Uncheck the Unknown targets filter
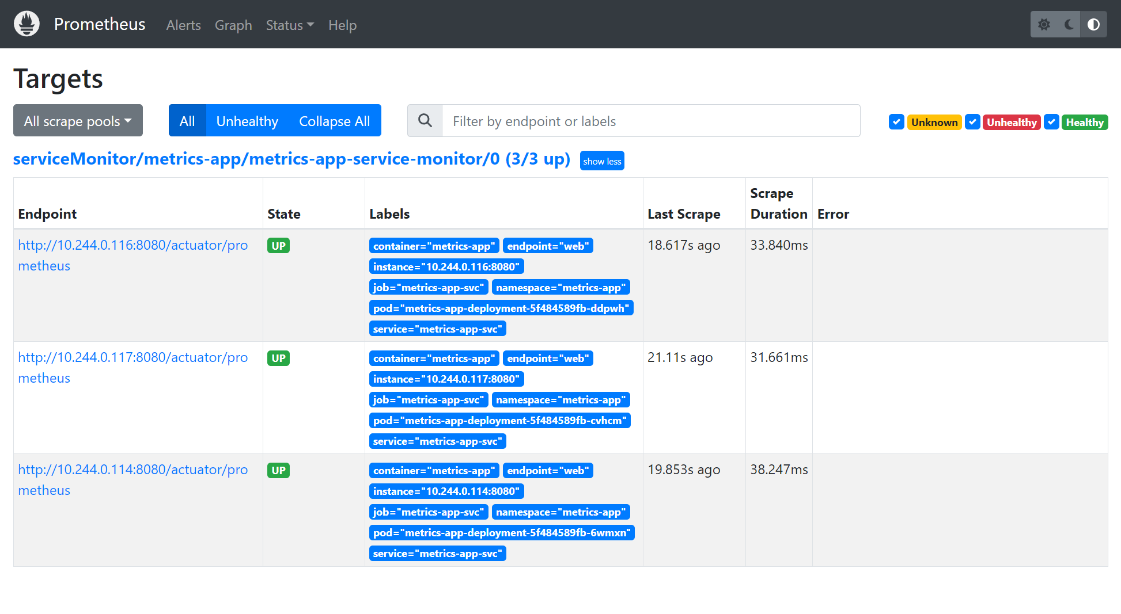The width and height of the screenshot is (1121, 614). 896,122
